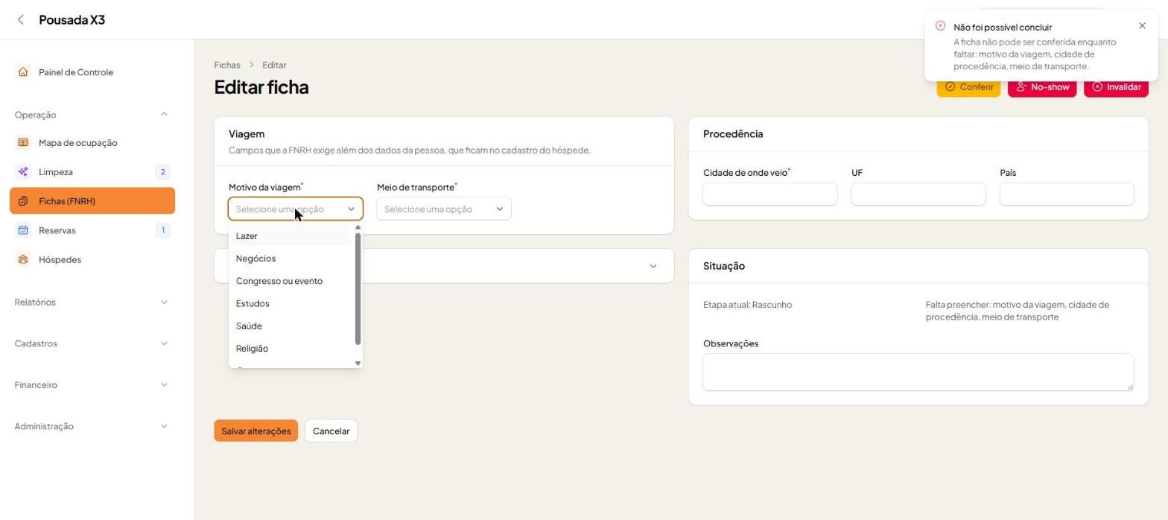Open Mapa de ocupação in sidebar
The width and height of the screenshot is (1168, 520).
coord(92,143)
